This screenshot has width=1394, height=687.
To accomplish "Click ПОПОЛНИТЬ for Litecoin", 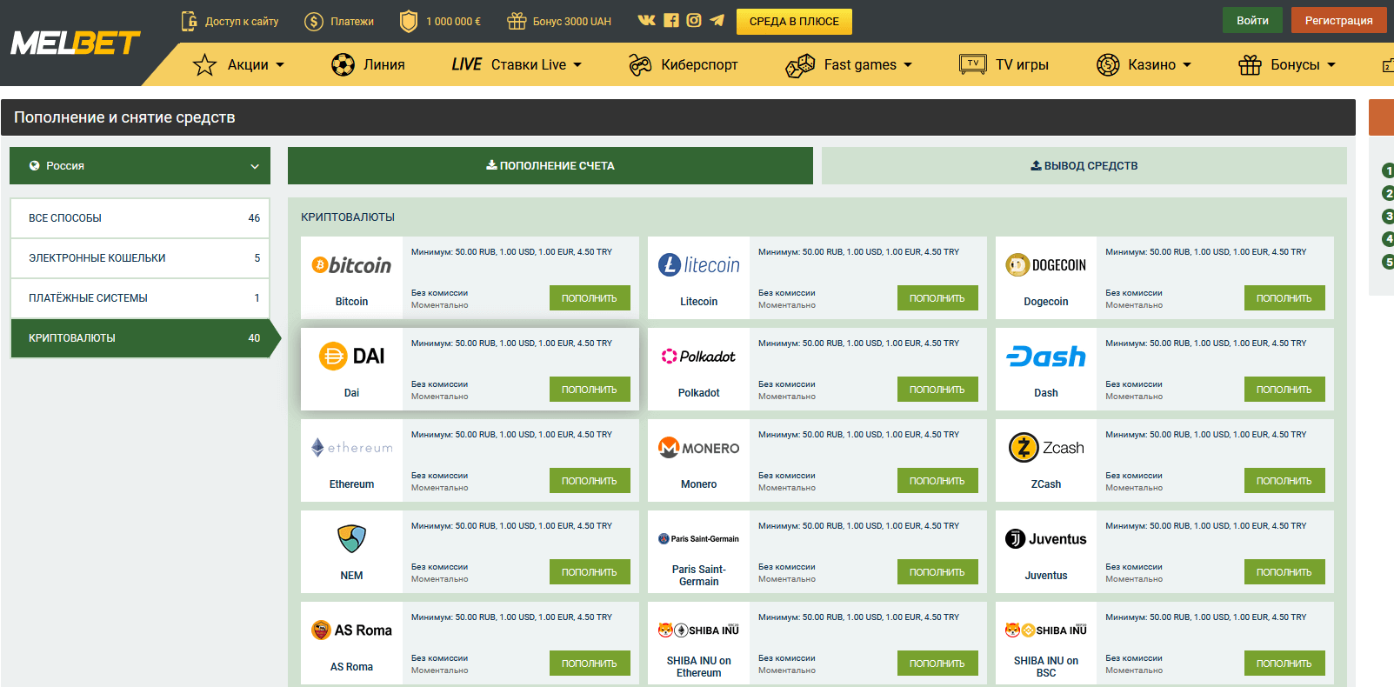I will pyautogui.click(x=937, y=298).
